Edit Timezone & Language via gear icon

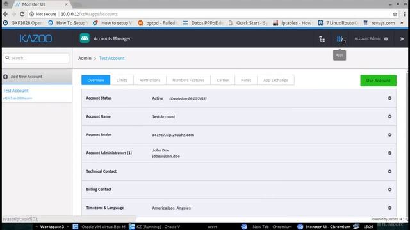(389, 208)
